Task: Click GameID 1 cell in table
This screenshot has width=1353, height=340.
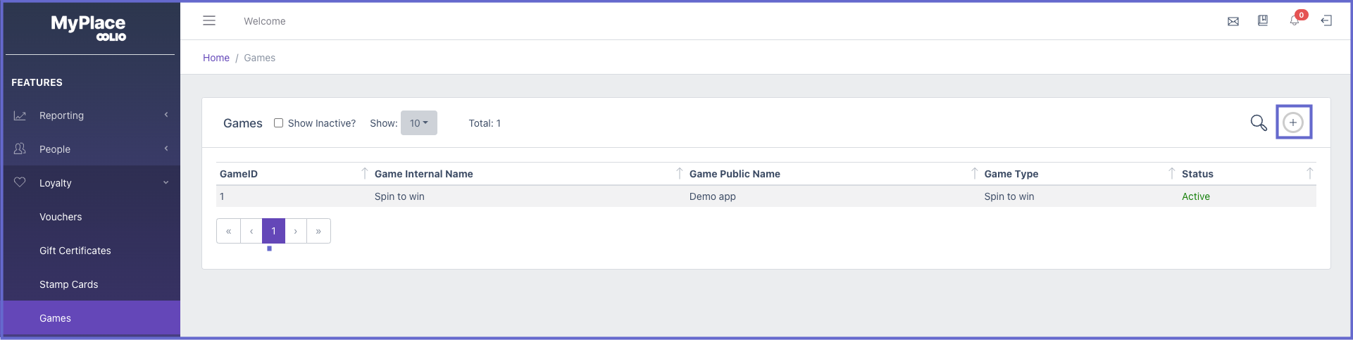Action: tap(222, 196)
